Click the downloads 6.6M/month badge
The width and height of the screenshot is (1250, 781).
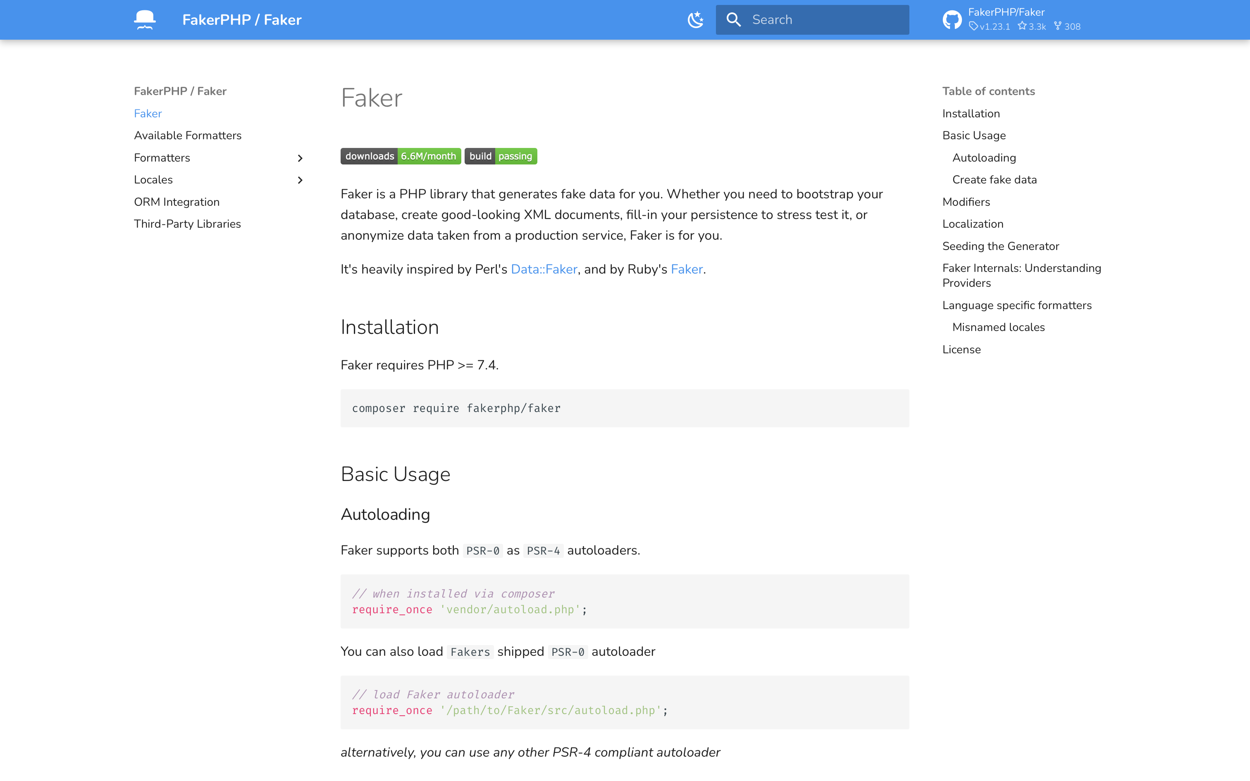(x=400, y=156)
